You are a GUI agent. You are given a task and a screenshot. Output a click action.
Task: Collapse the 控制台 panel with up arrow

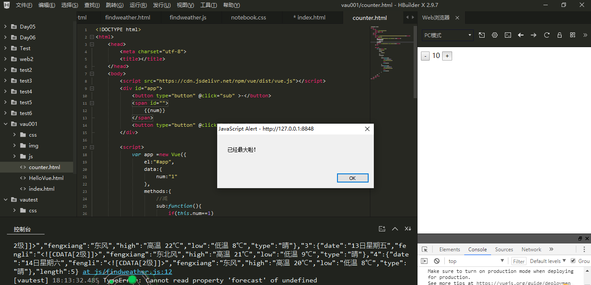tap(395, 229)
